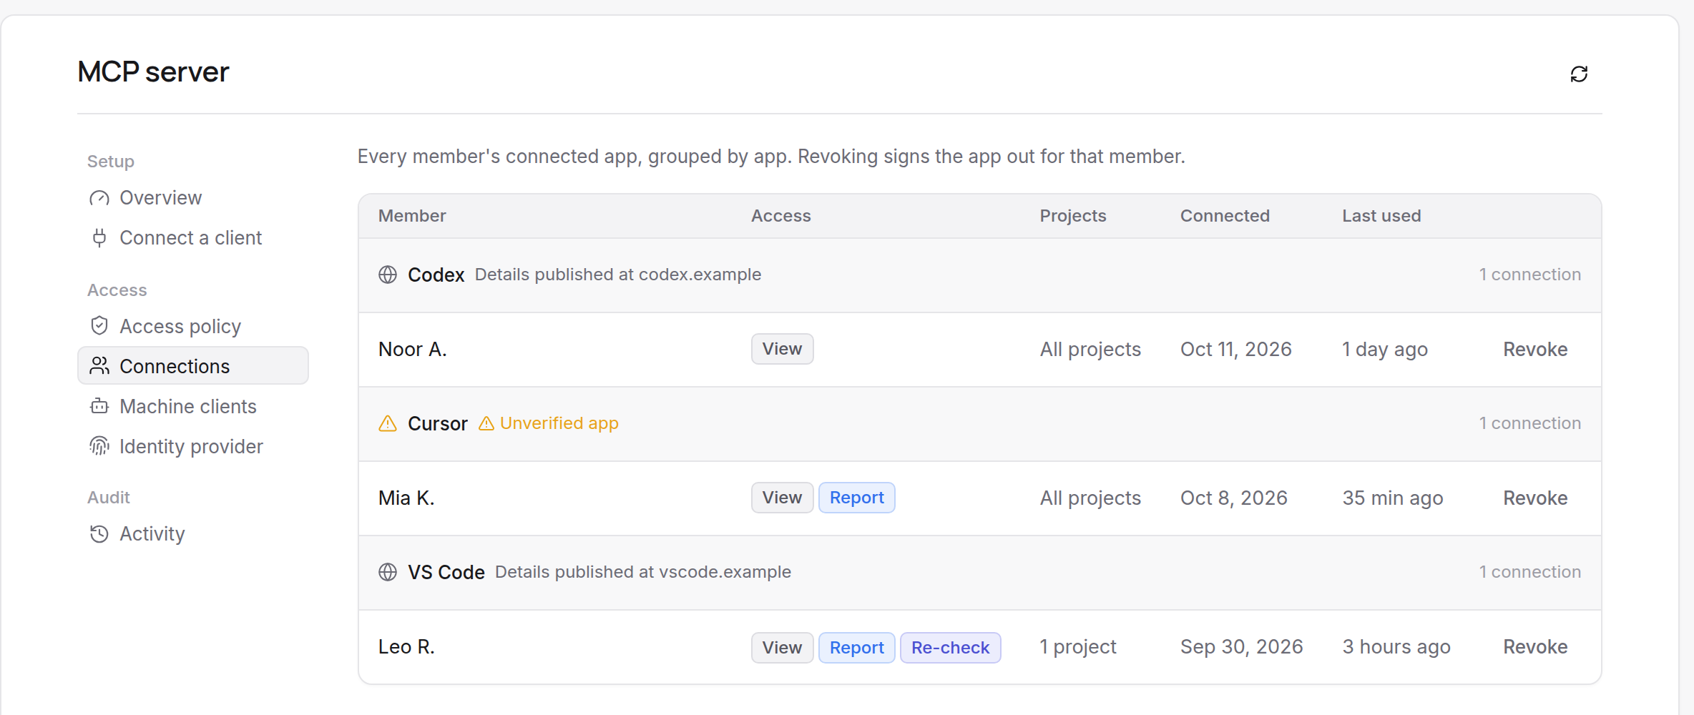Click the Report badge for Leo R.
Viewport: 1694px width, 715px height.
coord(856,648)
